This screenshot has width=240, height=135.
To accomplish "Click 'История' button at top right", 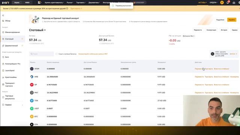I will (224, 30).
